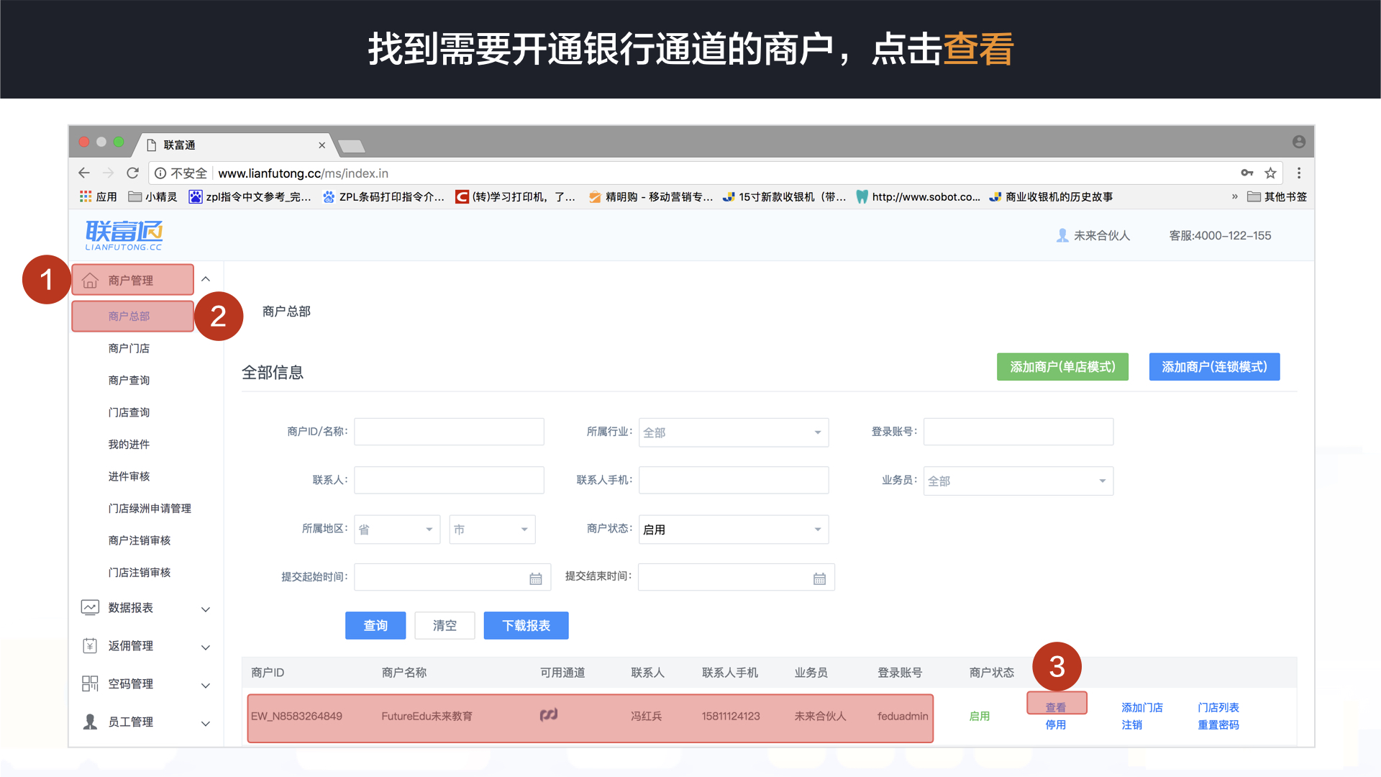Open the 所属行业 dropdown selector
The width and height of the screenshot is (1381, 777).
[x=736, y=432]
